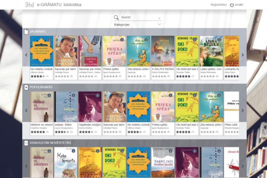This screenshot has height=178, width=267.
Task: Open Saplēstās mežģīnes cover in Populārākās
Action: (x=90, y=107)
